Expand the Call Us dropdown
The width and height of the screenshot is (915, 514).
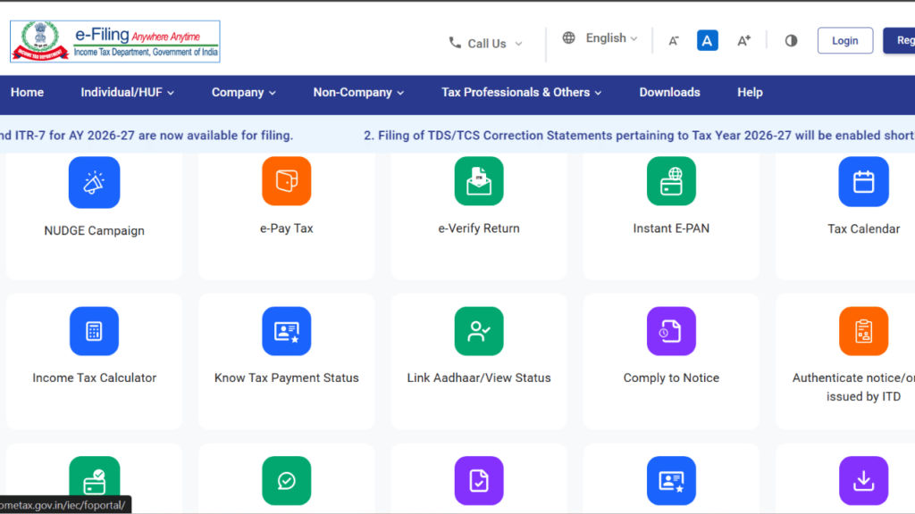pos(486,43)
